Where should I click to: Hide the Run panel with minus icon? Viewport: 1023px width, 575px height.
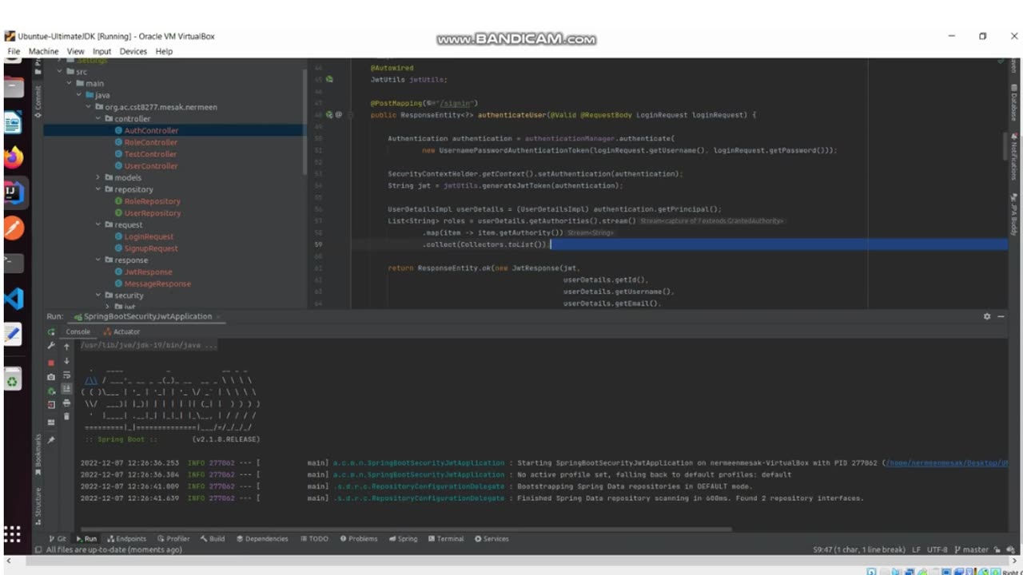click(1002, 316)
